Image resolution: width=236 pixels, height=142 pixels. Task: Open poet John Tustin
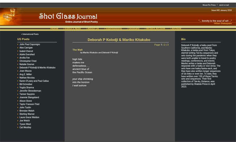pyautogui.click(x=25, y=107)
